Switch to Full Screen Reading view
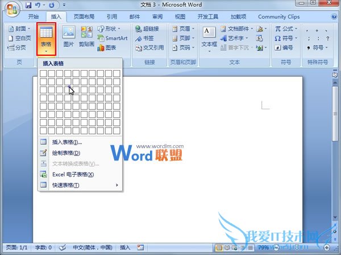341x255 pixels. pos(227,248)
